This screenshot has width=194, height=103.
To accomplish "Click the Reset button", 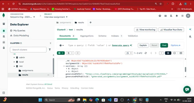I will coord(154,45).
